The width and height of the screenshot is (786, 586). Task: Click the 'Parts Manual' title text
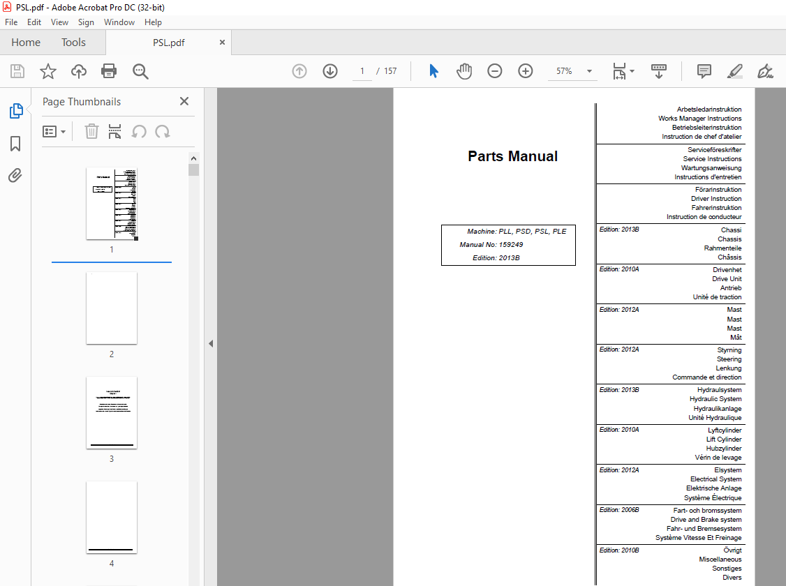coord(512,156)
